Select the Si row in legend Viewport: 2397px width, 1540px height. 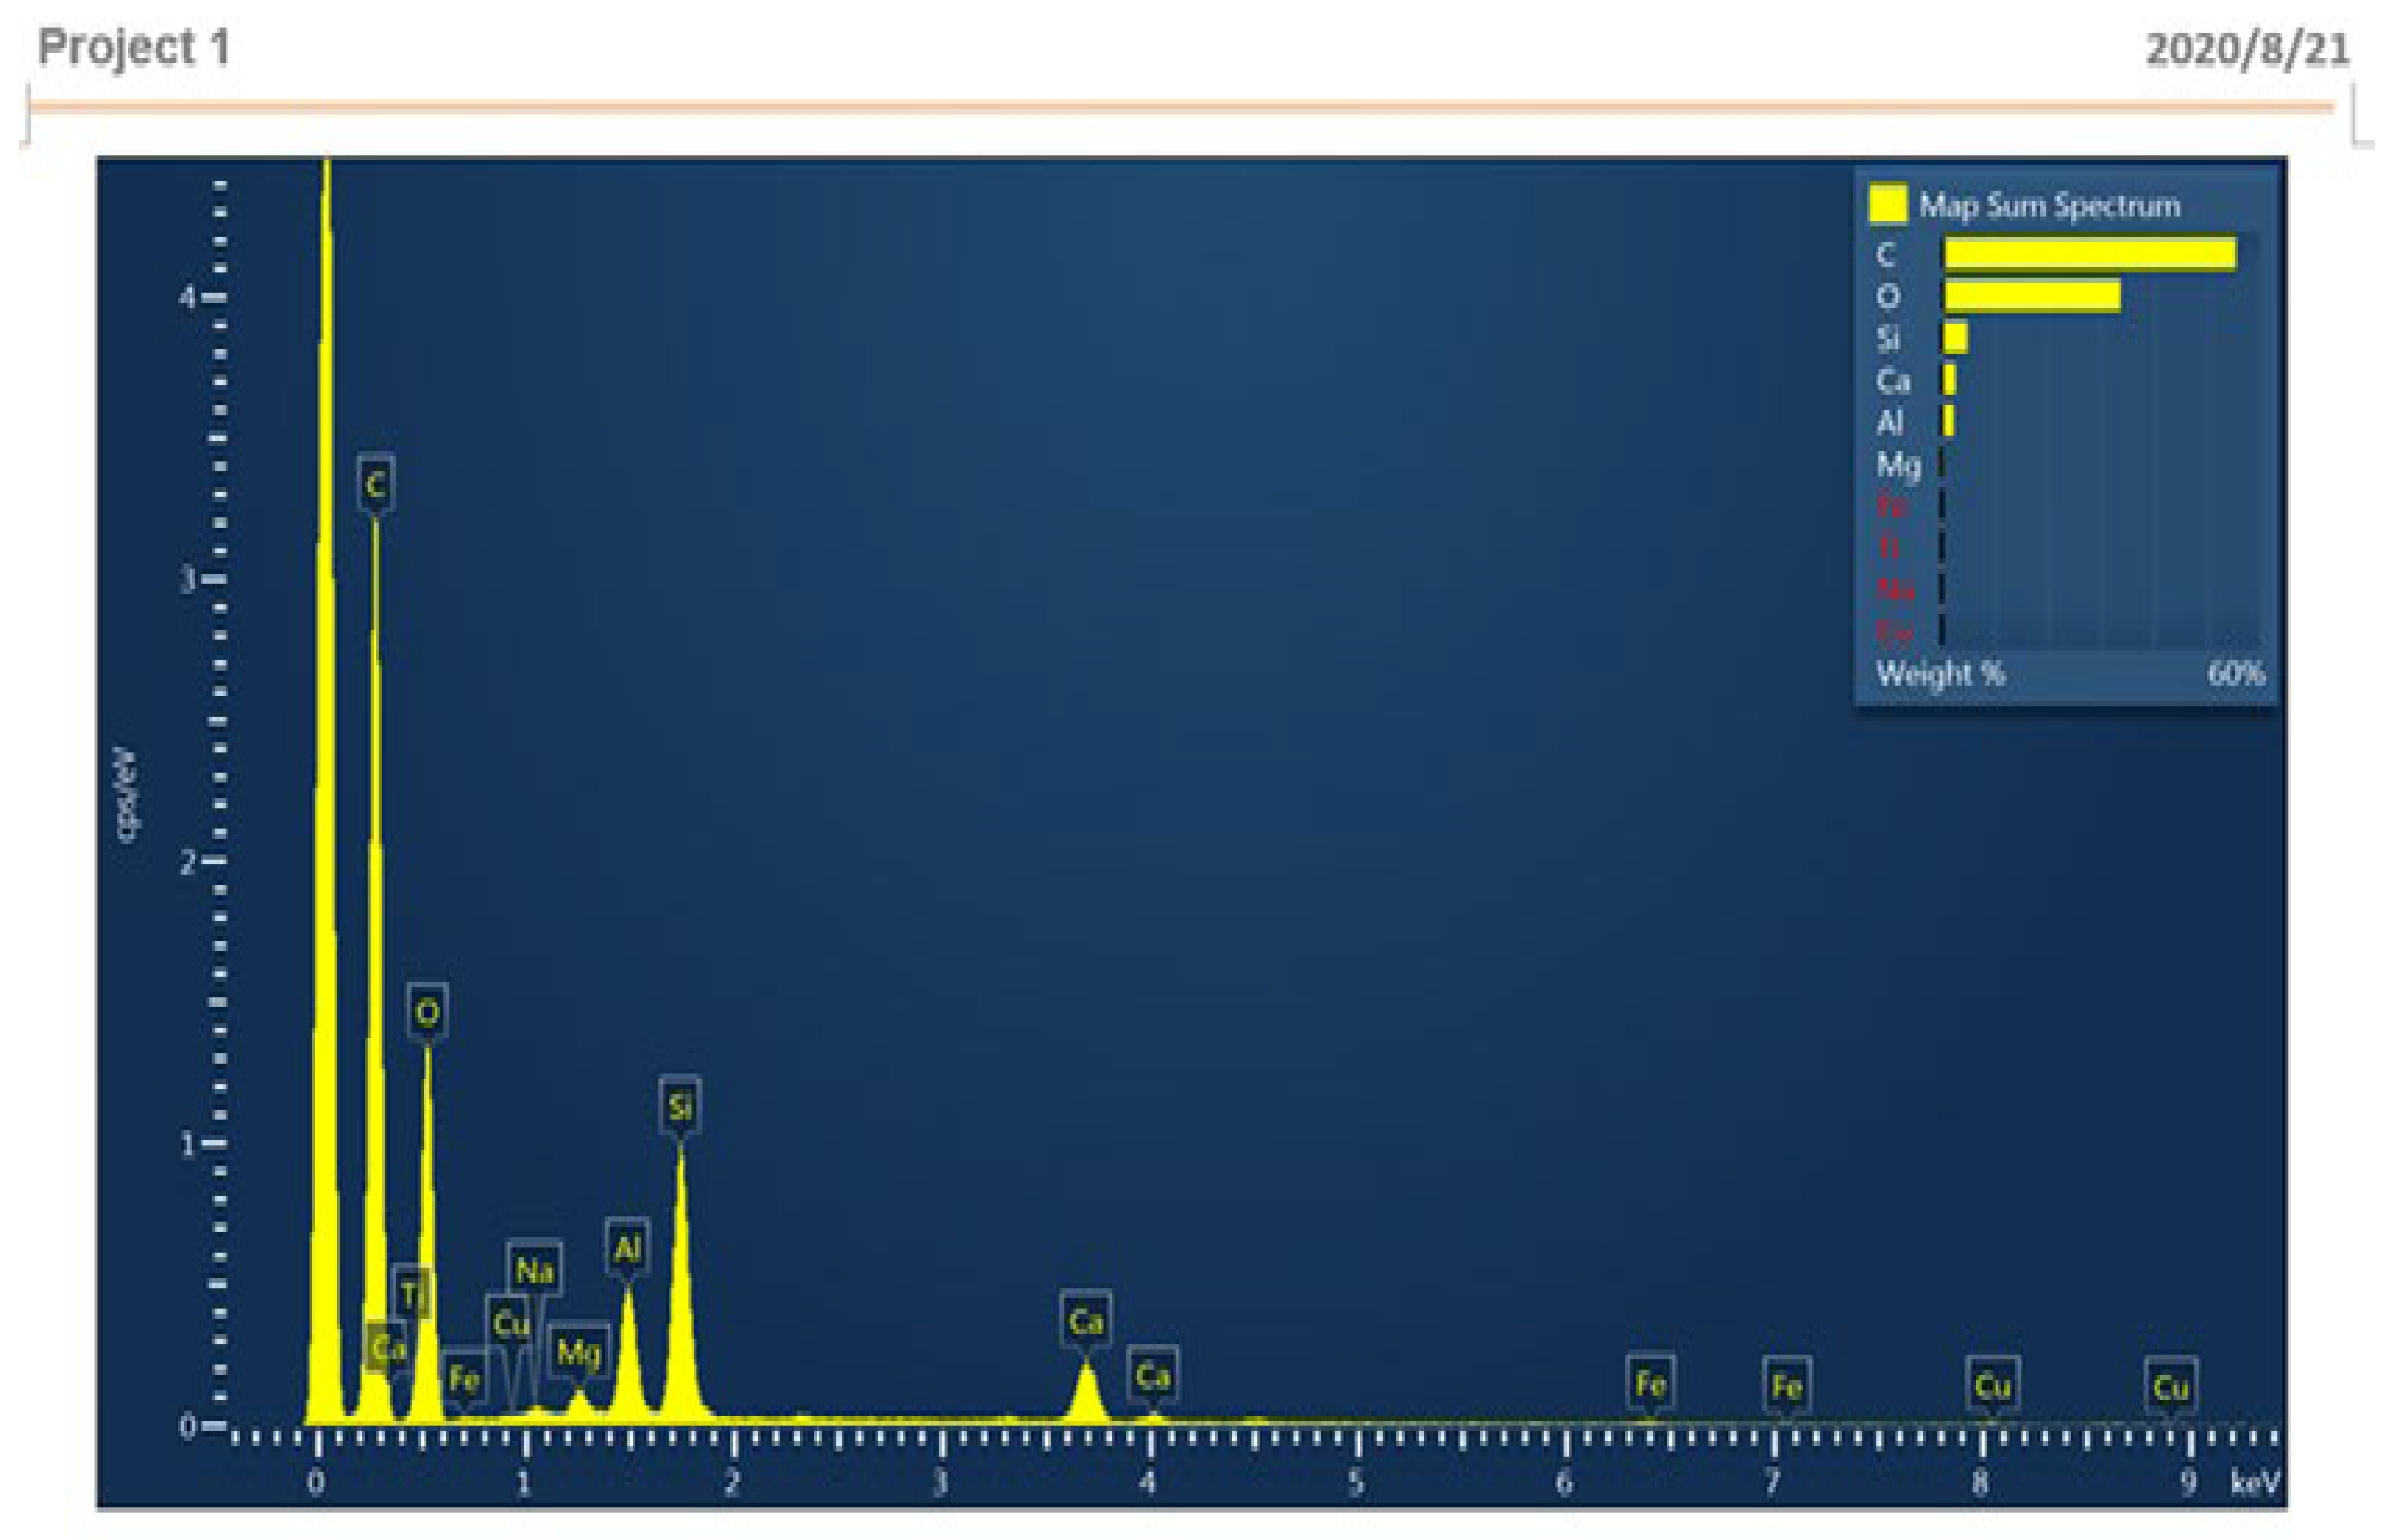click(x=1888, y=338)
